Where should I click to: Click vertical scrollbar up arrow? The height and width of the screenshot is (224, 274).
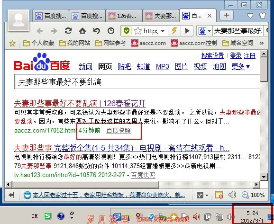coord(264,54)
